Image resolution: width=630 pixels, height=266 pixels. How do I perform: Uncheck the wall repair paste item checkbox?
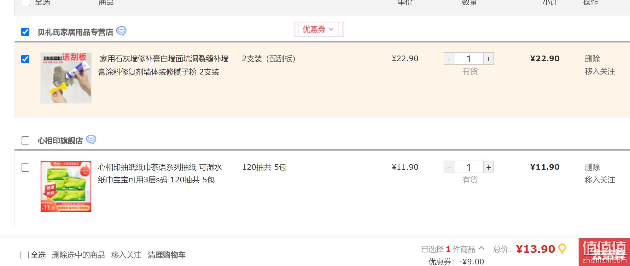tap(25, 59)
